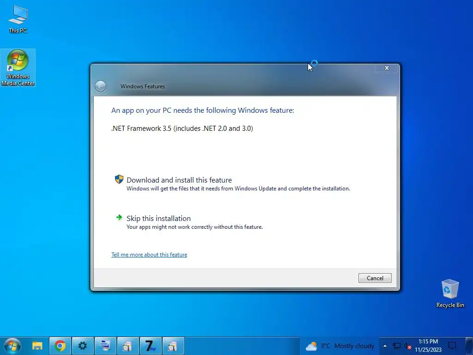Open the Start menu orb

pos(12,346)
